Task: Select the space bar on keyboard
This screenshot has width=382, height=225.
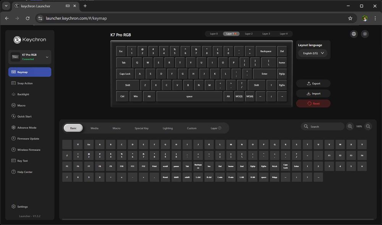Action: 189,96
